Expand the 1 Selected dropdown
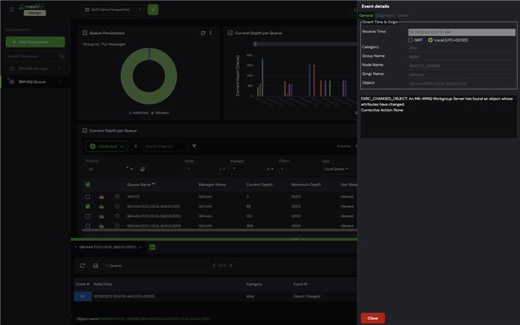 tap(106, 147)
